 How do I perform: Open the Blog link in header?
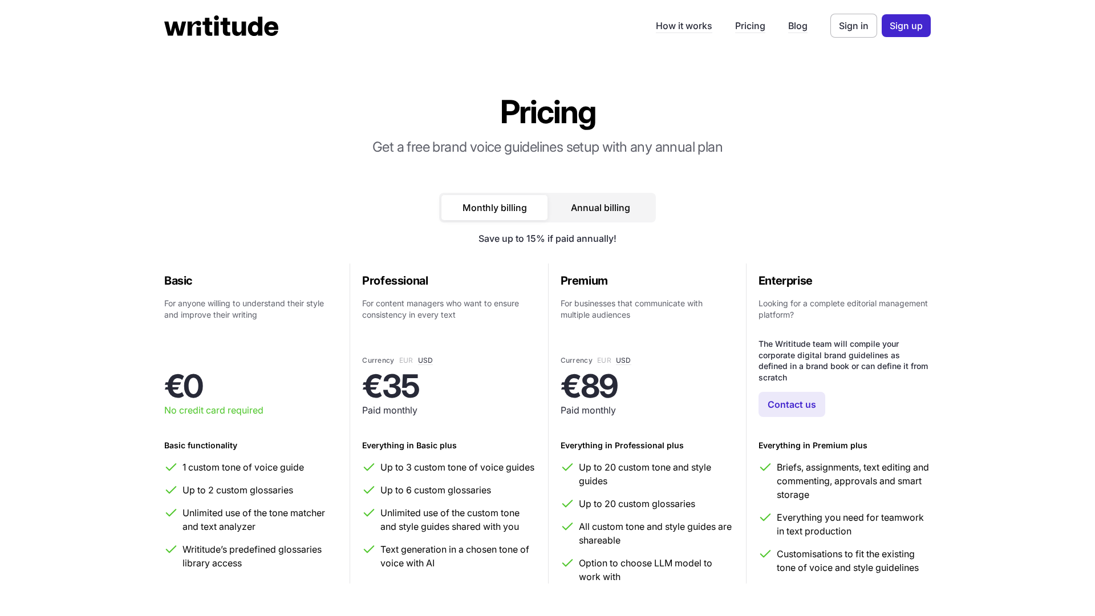797,26
